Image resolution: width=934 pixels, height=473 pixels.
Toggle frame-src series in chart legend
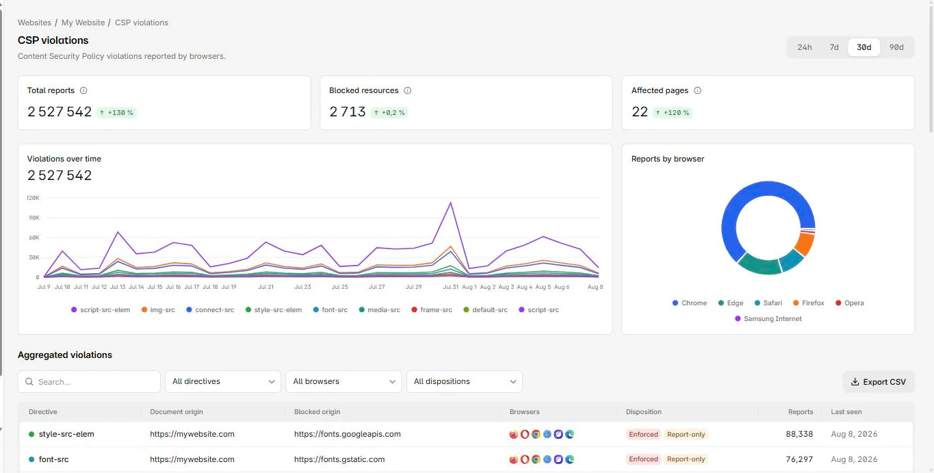(432, 310)
